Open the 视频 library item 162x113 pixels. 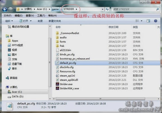point(12,50)
